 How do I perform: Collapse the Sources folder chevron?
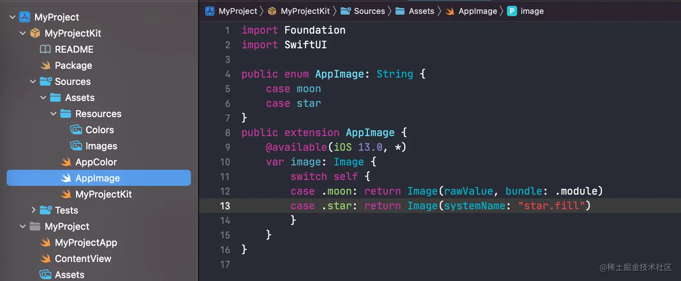pos(33,82)
